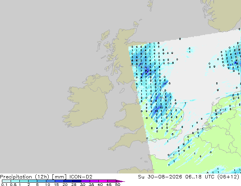This screenshot has height=186, width=241.
Task: Click the Norway coastline landmass
Action: click(x=223, y=14)
